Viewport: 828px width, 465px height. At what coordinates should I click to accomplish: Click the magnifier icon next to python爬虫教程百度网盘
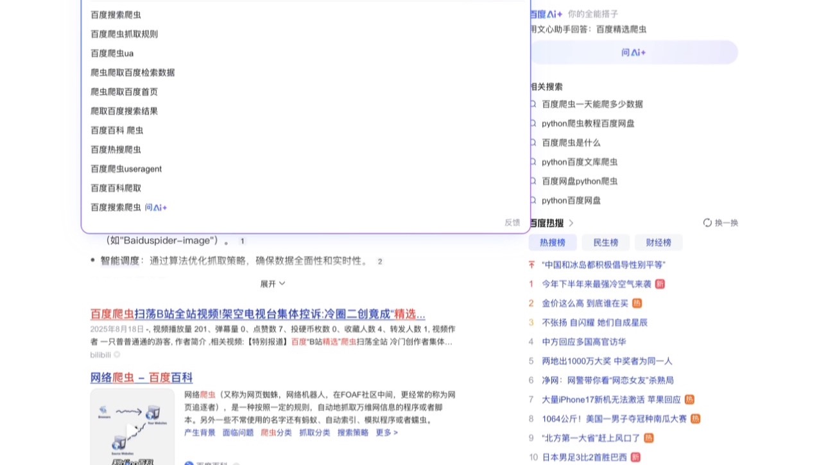coord(533,123)
